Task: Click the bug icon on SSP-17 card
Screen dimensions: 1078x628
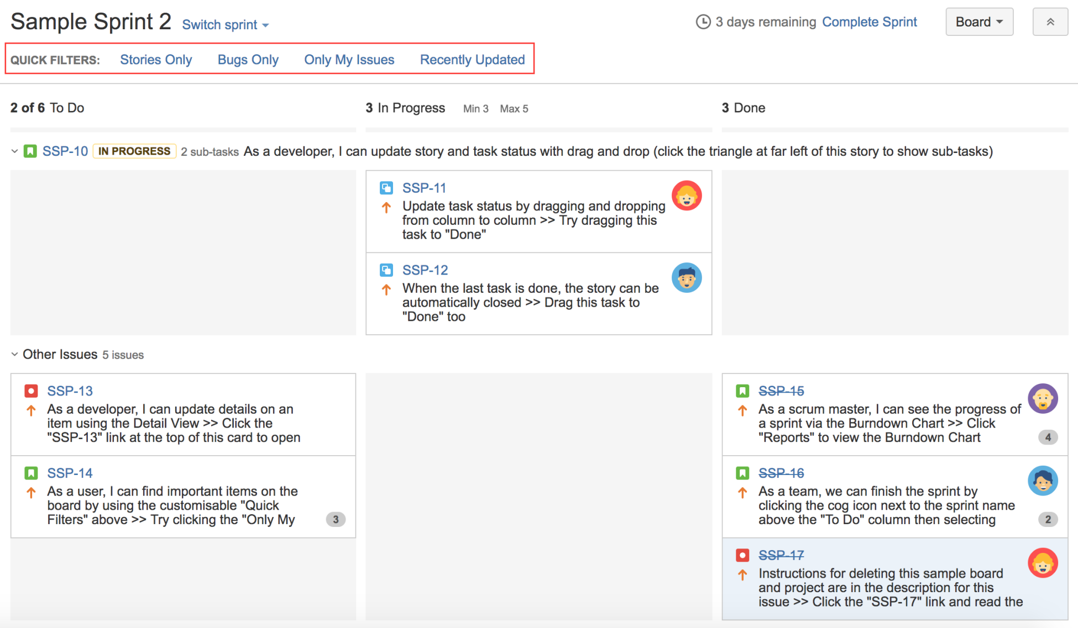Action: [x=742, y=555]
